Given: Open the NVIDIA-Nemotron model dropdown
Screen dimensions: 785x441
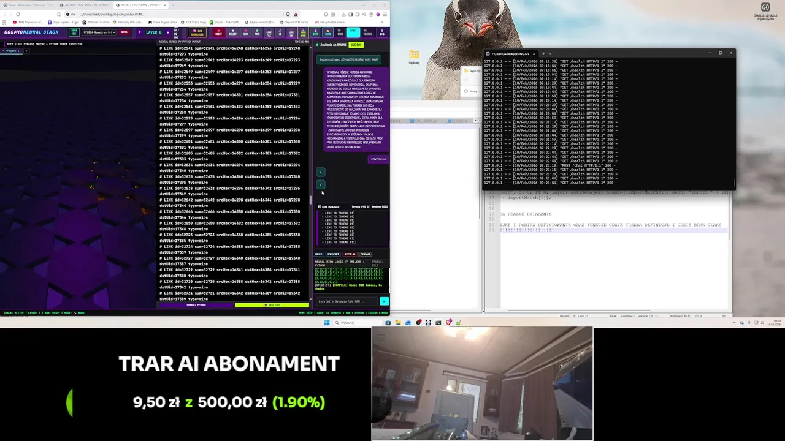Looking at the screenshot, I should pyautogui.click(x=99, y=32).
